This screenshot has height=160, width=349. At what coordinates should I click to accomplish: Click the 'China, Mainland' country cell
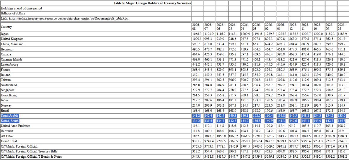click(96, 44)
